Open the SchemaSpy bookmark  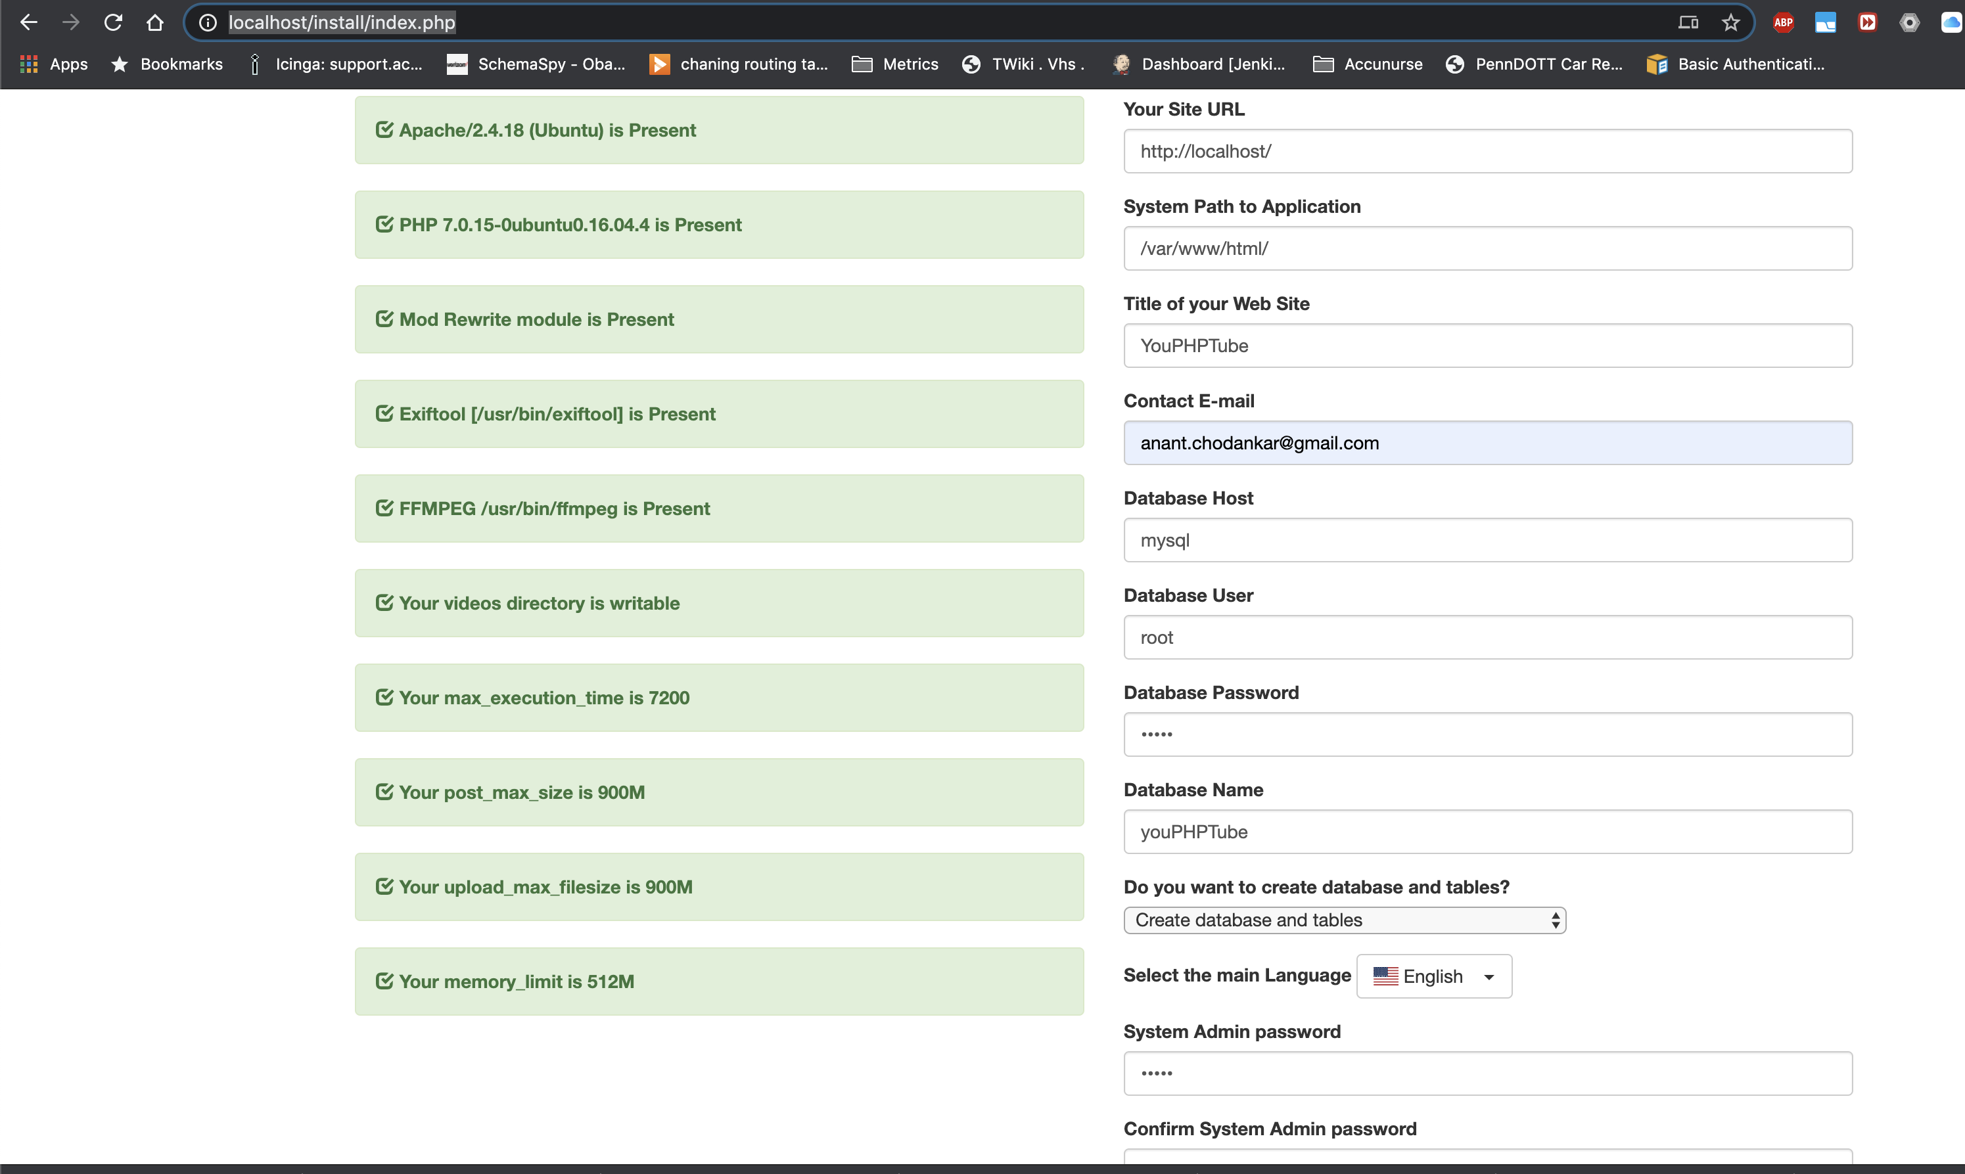[x=536, y=64]
